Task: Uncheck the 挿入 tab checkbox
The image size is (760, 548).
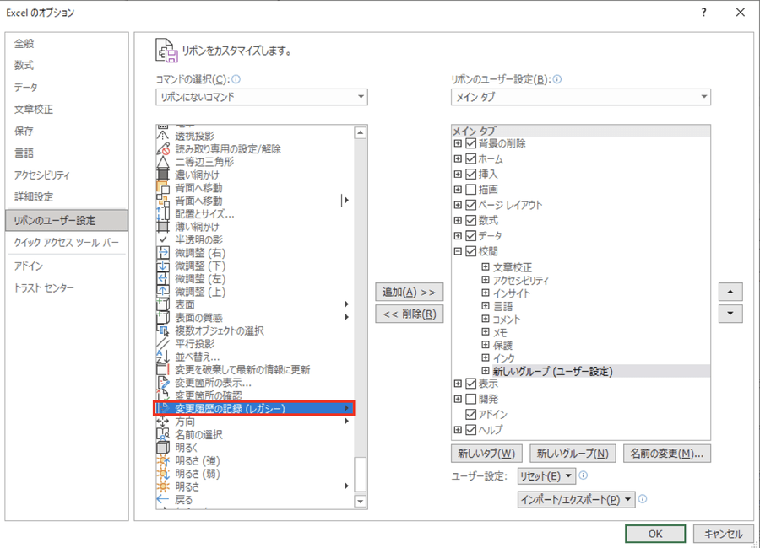Action: pos(470,175)
